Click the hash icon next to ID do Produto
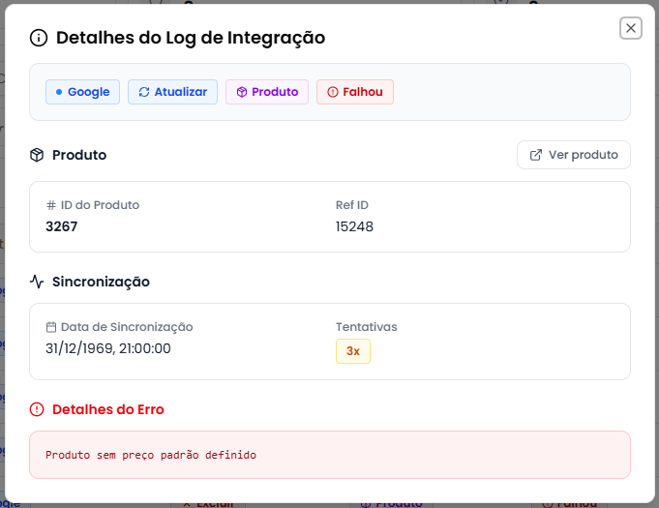The height and width of the screenshot is (508, 659). tap(50, 205)
